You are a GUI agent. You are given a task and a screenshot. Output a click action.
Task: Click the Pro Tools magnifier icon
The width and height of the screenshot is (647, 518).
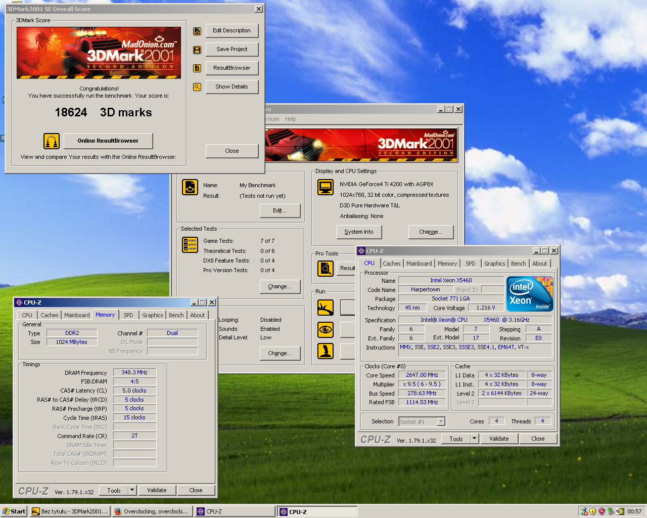click(326, 269)
